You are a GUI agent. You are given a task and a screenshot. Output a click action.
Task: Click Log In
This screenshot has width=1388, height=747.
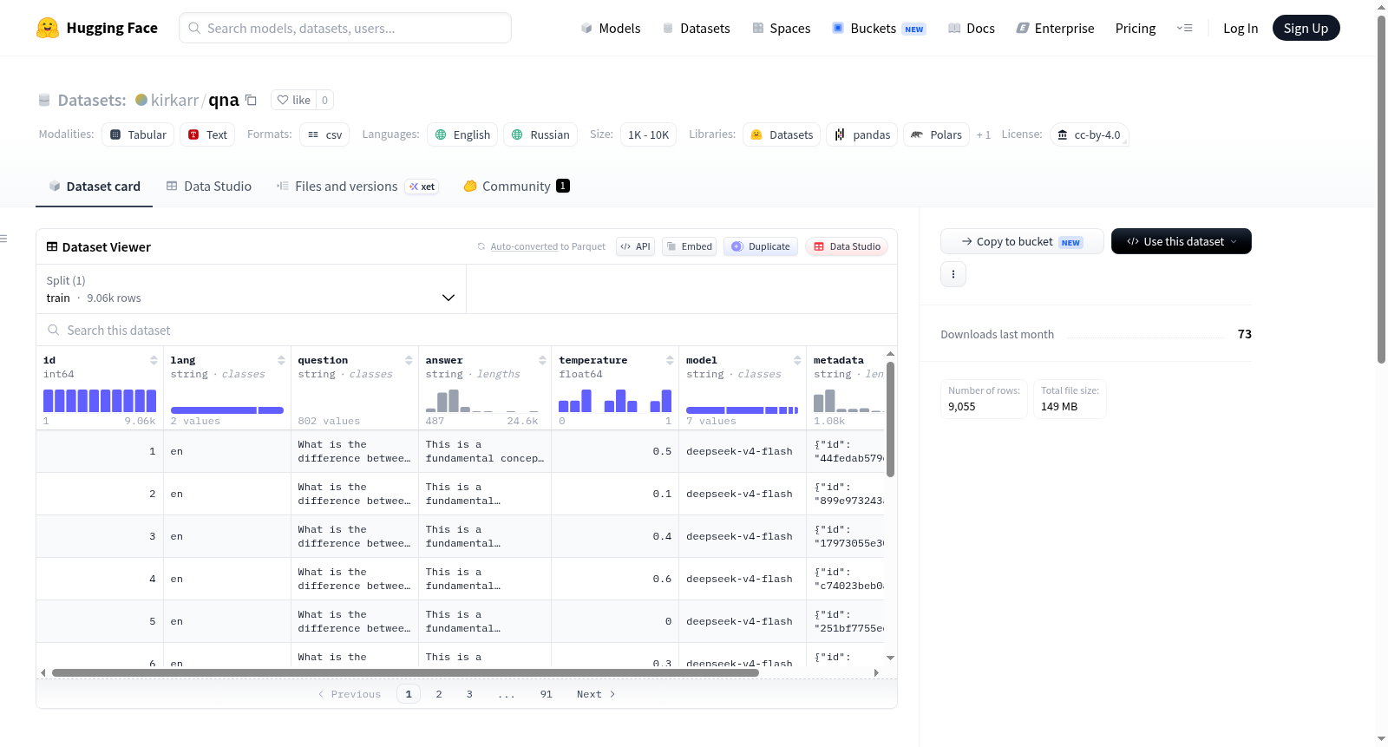click(1241, 28)
